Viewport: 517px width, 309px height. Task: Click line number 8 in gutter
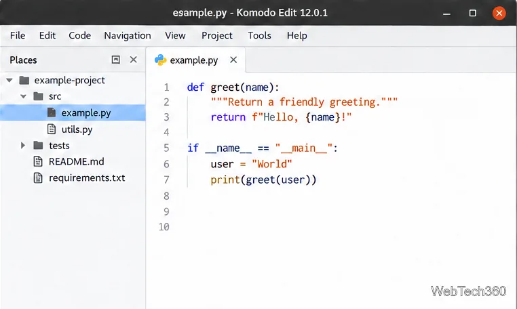tap(166, 196)
